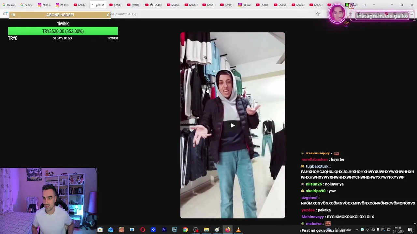Click the chat message "pekaka"

tap(324, 210)
